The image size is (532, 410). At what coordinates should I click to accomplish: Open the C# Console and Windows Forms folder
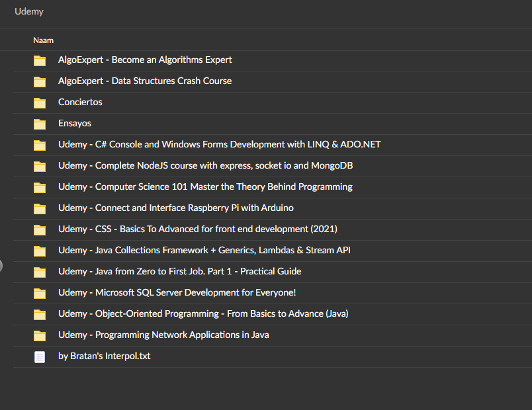click(x=219, y=144)
